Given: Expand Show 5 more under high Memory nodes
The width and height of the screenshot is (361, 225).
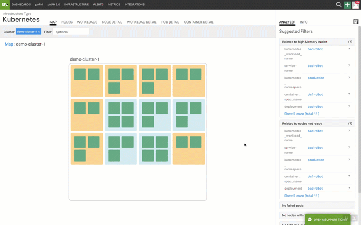Looking at the screenshot, I should [x=301, y=114].
